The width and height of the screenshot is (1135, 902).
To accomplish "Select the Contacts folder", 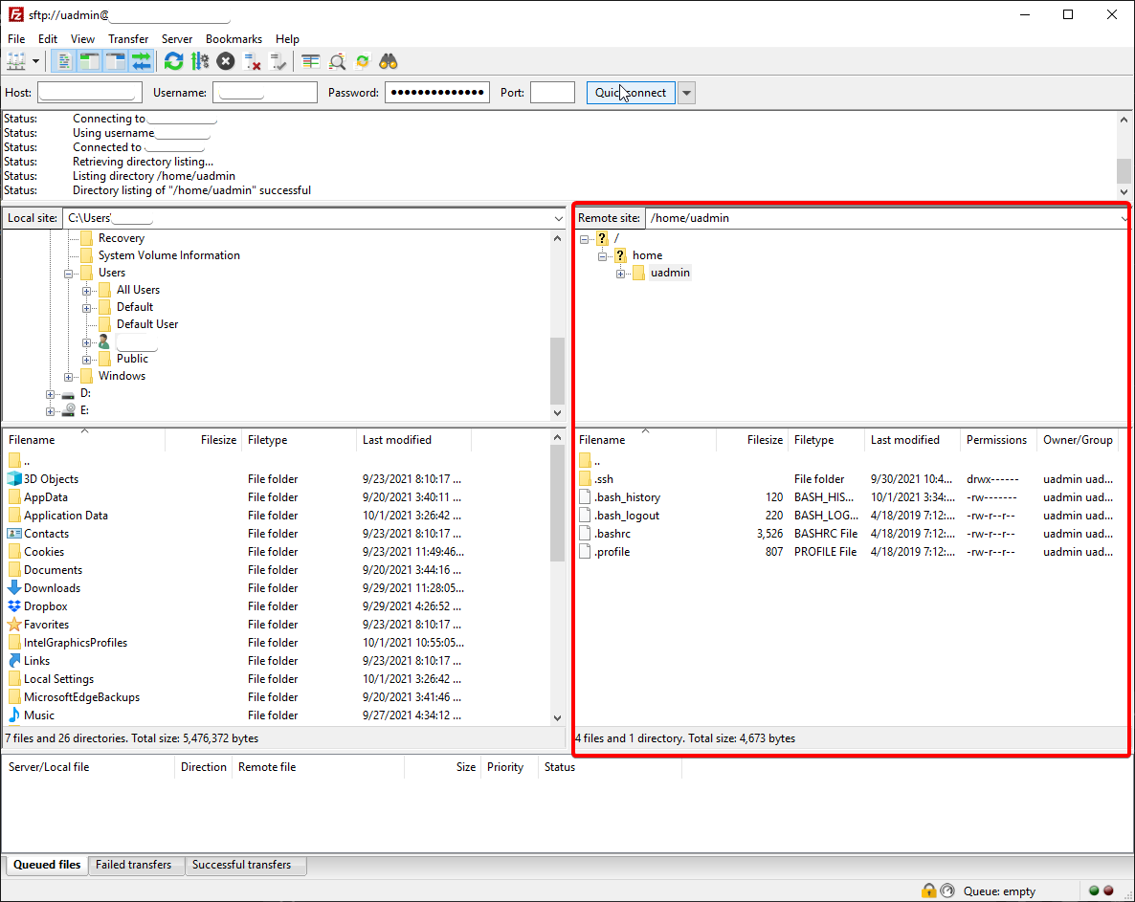I will [38, 533].
